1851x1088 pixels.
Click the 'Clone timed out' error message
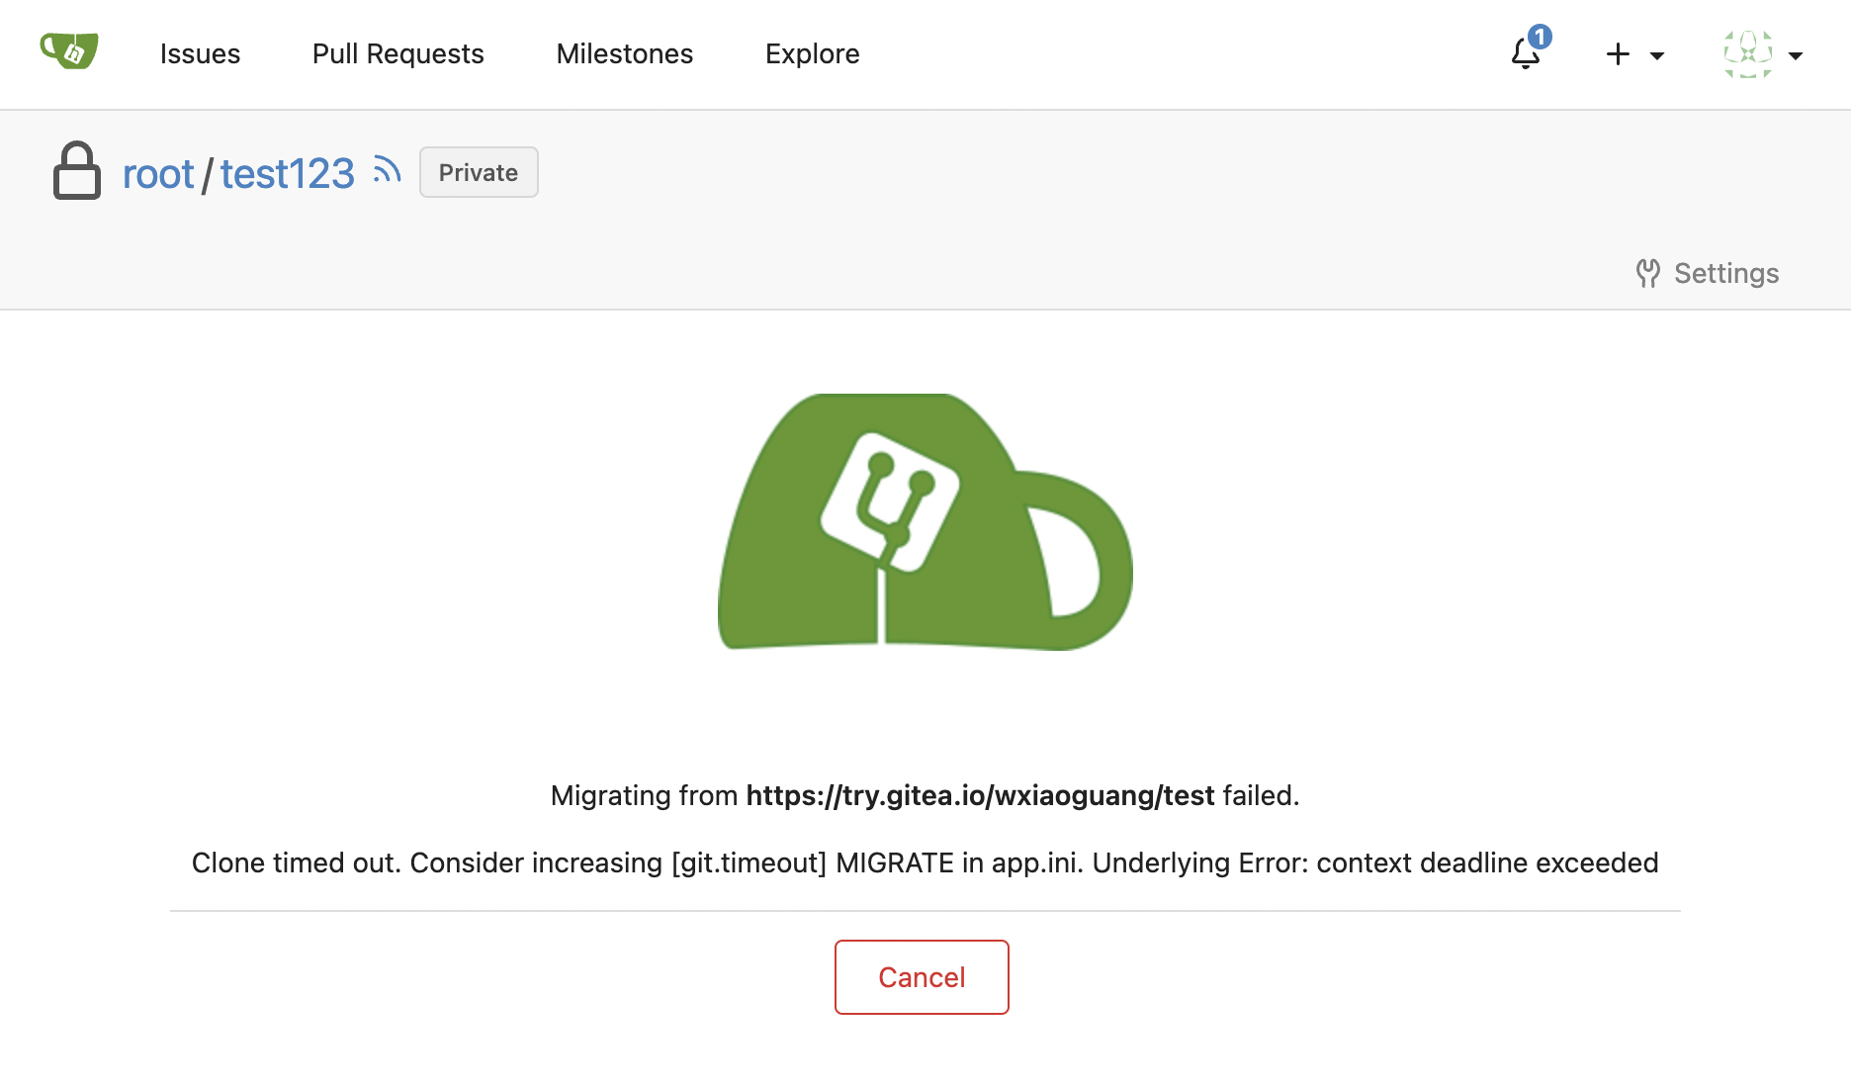(x=925, y=862)
